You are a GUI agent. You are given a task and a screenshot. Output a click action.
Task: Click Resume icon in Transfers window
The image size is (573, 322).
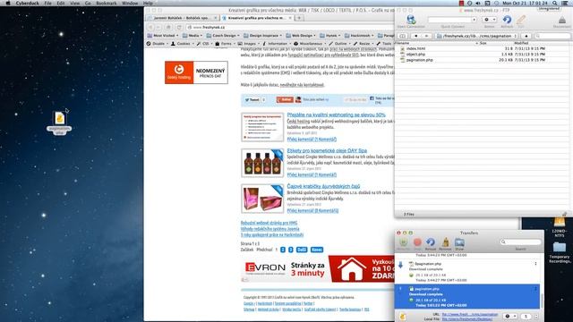pos(404,242)
